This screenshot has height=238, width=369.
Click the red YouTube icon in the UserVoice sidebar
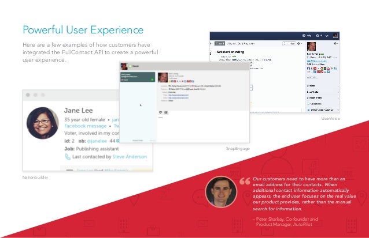click(x=315, y=68)
